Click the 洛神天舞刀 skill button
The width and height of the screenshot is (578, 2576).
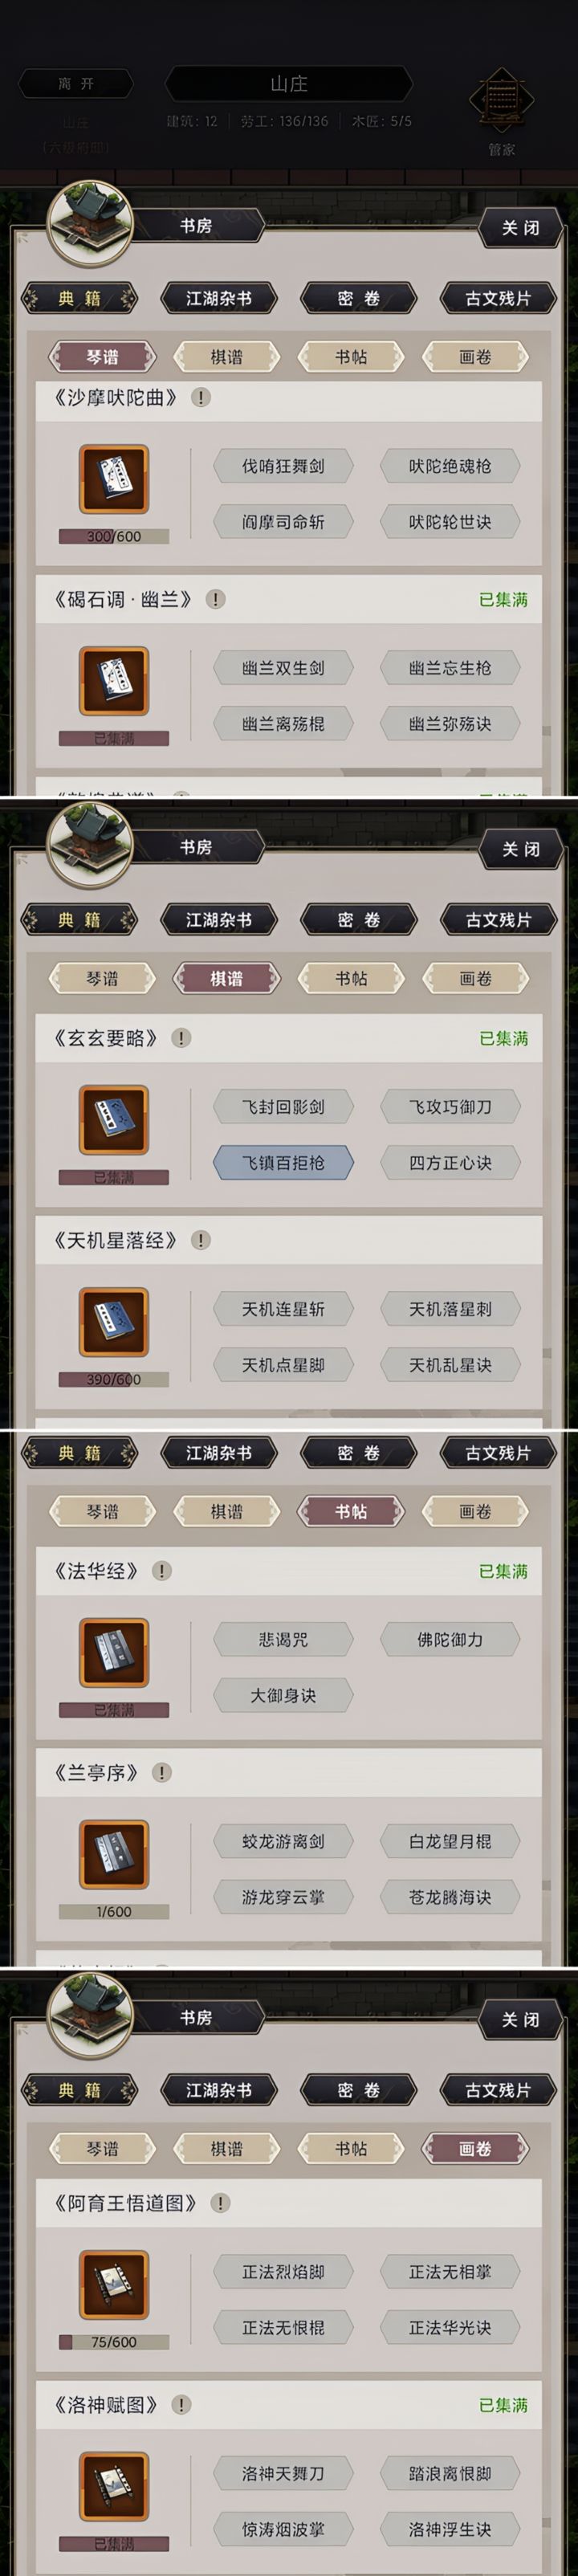click(x=283, y=2474)
